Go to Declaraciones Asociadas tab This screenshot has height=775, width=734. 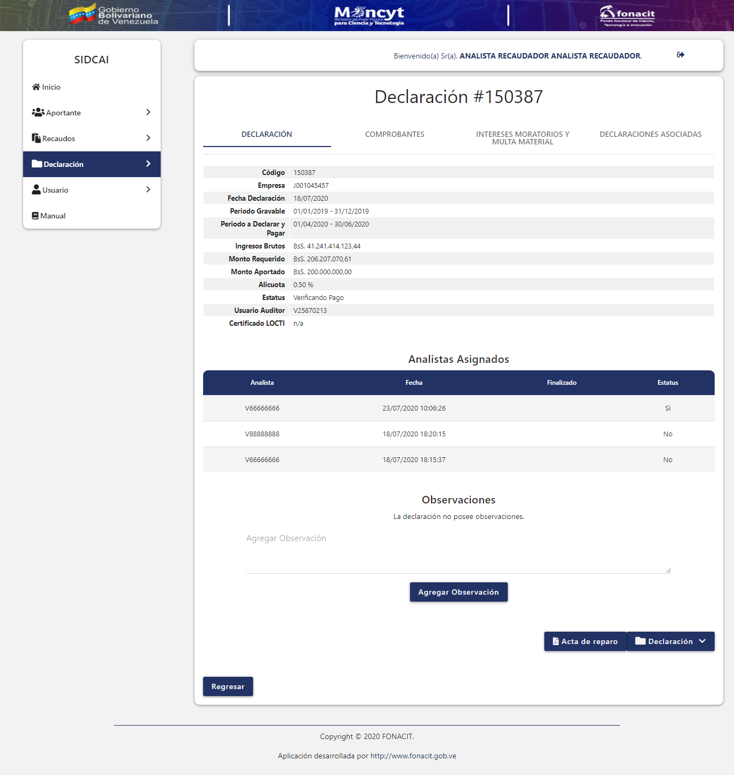click(x=650, y=134)
